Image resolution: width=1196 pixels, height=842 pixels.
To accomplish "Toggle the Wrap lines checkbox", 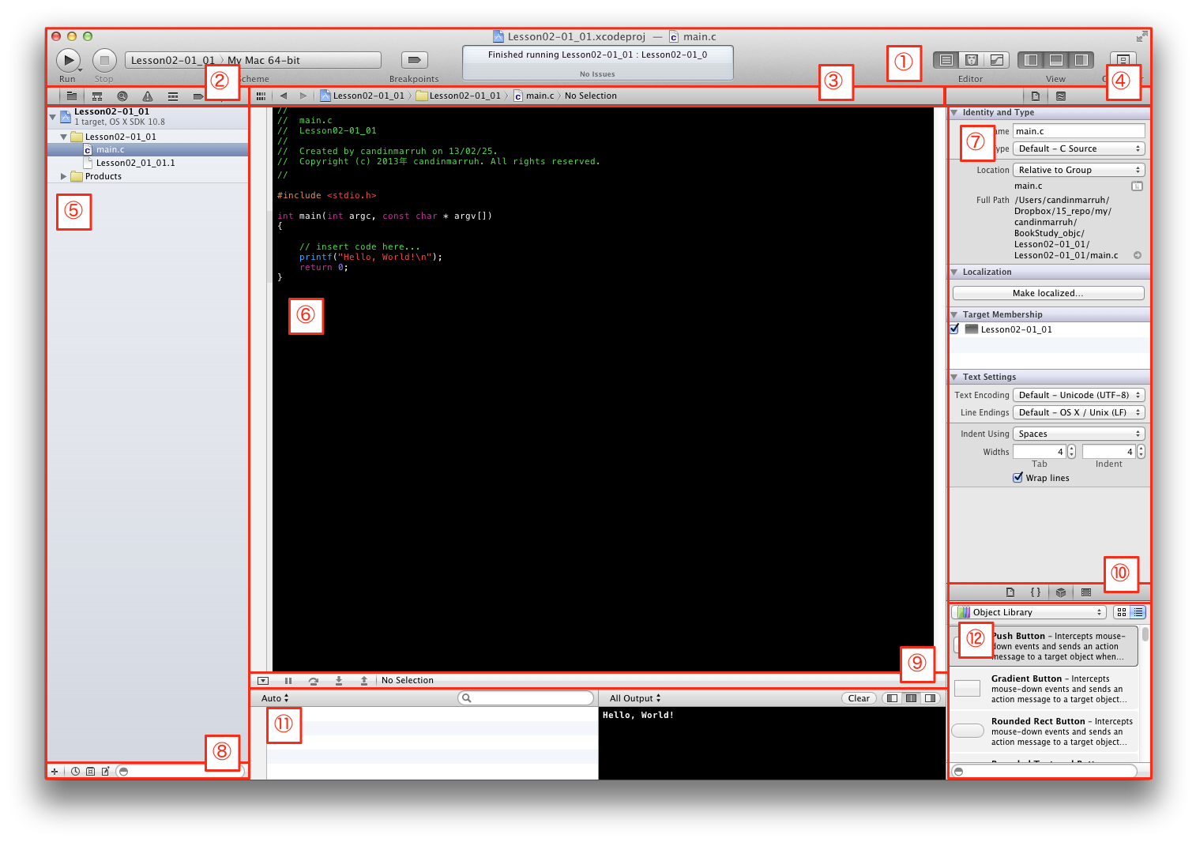I will (1018, 478).
